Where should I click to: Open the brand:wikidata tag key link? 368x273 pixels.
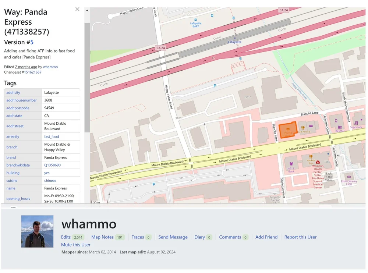18,165
